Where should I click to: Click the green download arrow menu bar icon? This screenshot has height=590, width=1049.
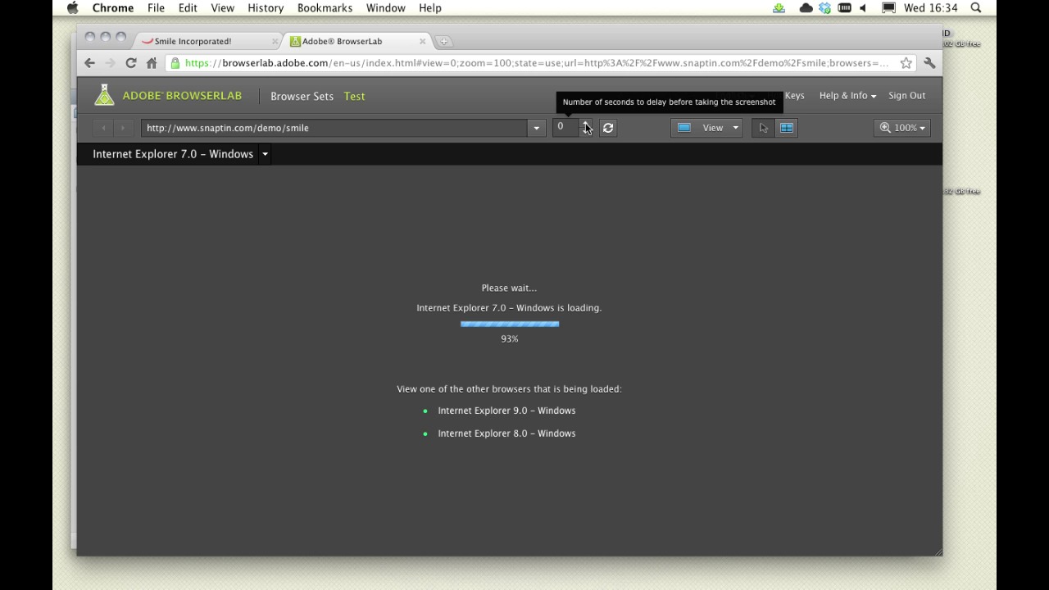(x=779, y=7)
